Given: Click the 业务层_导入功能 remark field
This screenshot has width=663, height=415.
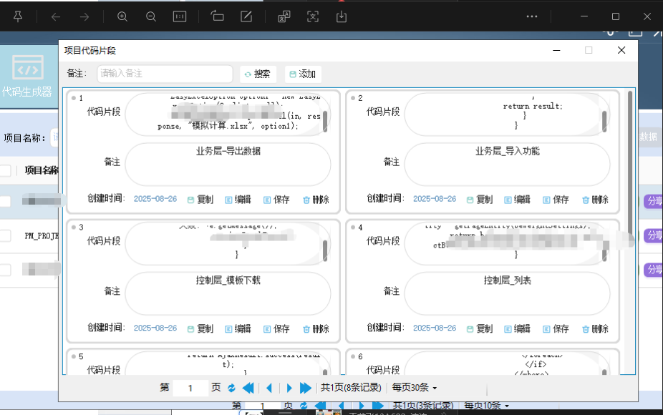Looking at the screenshot, I should (x=508, y=165).
